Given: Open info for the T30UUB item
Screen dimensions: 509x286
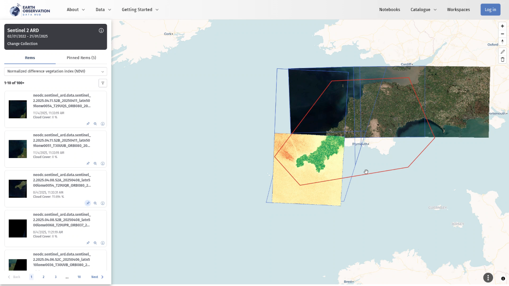Looking at the screenshot, I should click(103, 164).
